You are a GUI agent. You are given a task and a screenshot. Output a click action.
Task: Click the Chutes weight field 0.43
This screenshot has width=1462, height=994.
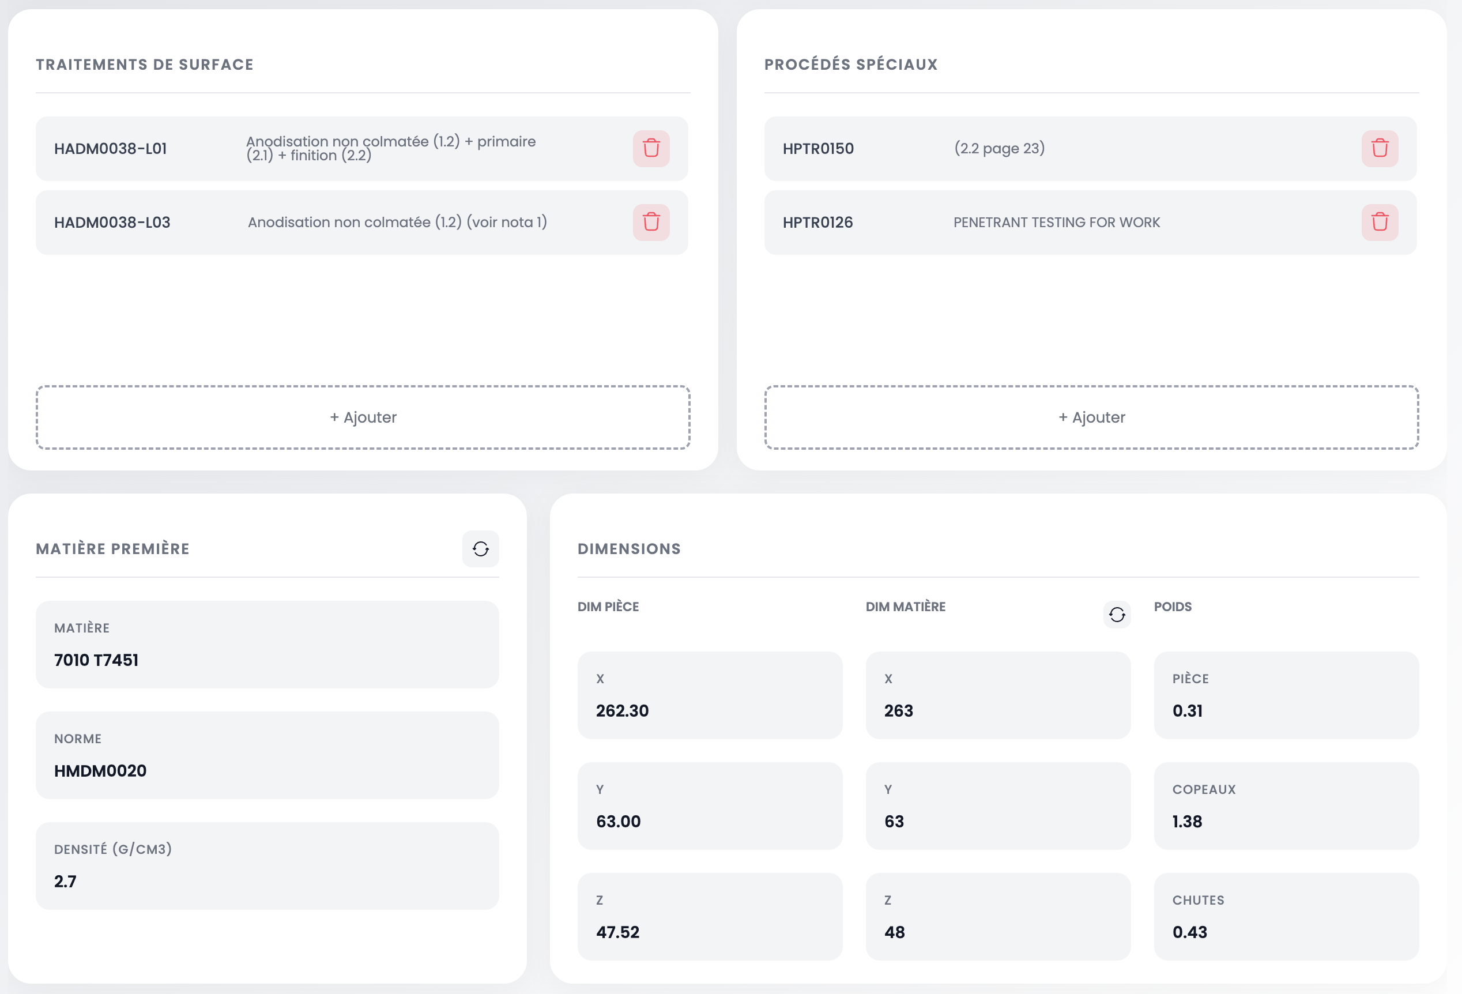1285,931
